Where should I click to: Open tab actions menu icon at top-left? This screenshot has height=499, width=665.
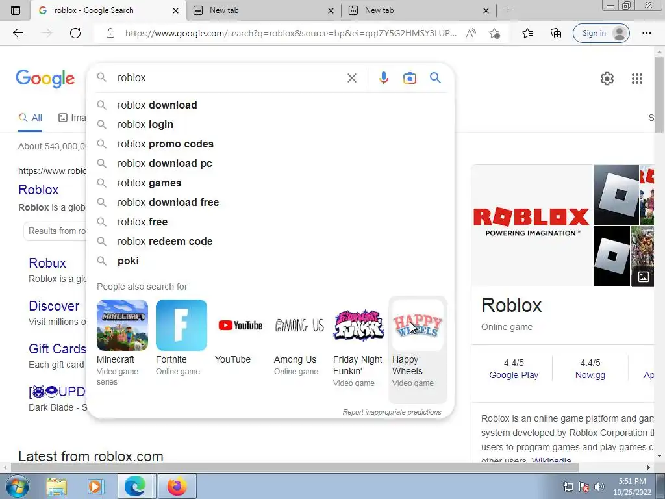pos(16,10)
